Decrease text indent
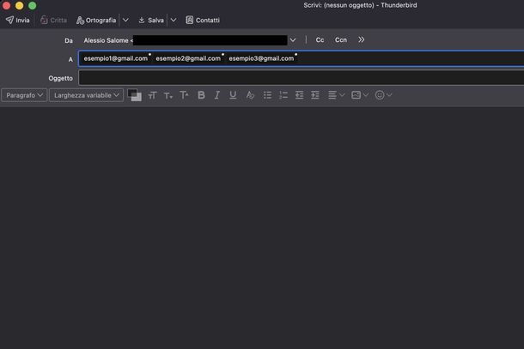 [300, 95]
